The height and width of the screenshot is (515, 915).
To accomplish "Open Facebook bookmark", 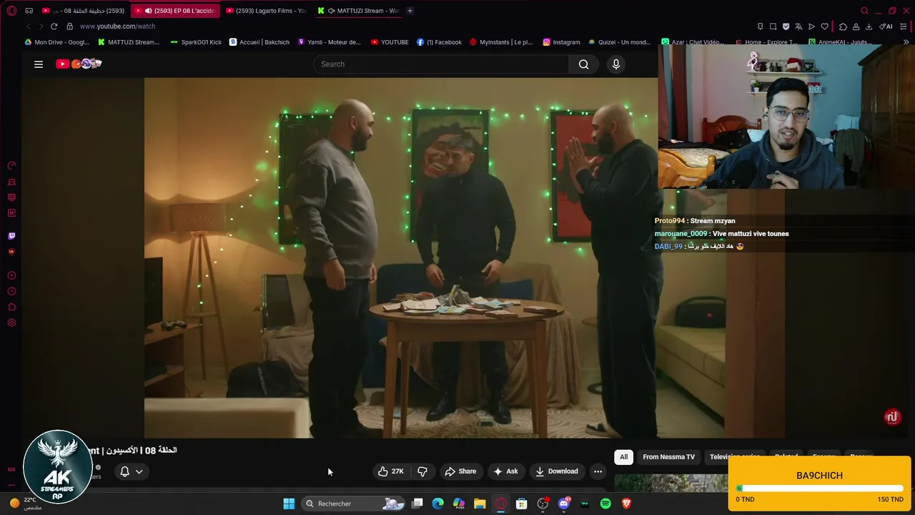I will (x=439, y=42).
